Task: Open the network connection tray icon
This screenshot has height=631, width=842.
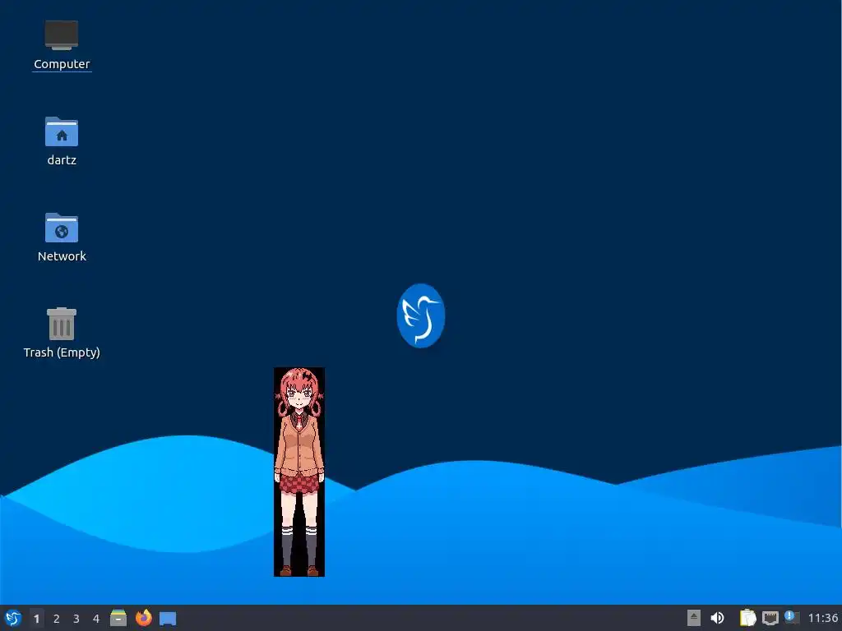Action: 770,618
